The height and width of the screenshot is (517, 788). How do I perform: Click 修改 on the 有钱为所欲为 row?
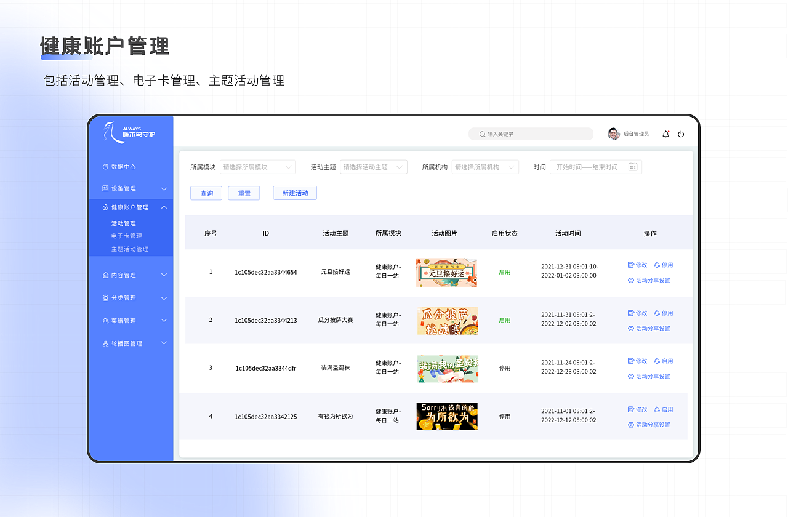(637, 409)
